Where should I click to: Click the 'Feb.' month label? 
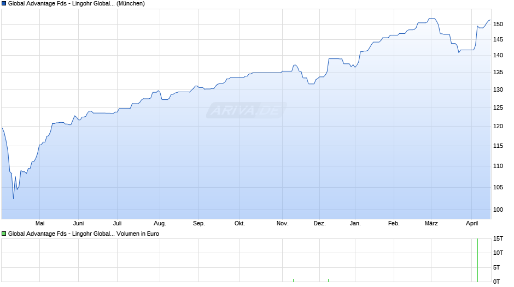pyautogui.click(x=394, y=223)
